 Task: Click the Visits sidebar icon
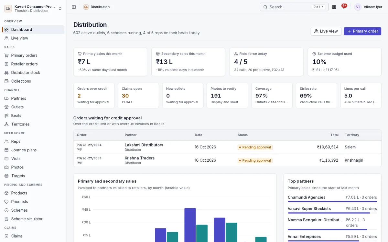[6, 159]
